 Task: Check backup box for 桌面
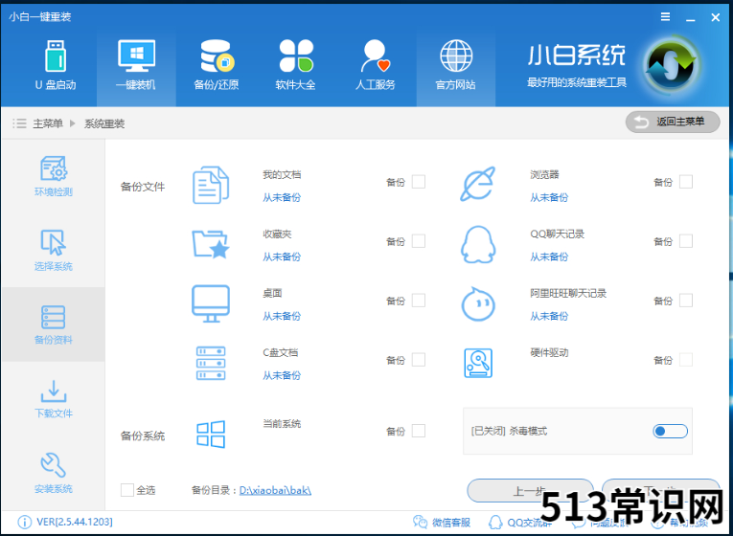419,301
